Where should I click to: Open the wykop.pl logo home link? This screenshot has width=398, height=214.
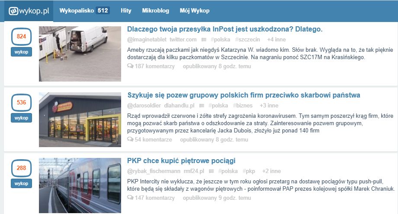29,11
